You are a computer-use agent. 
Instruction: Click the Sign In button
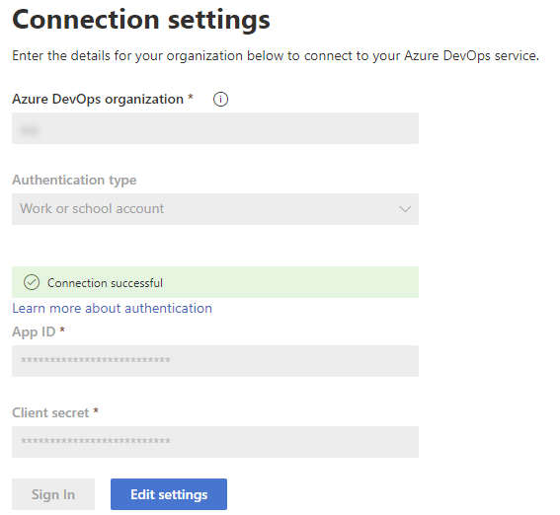[x=53, y=494]
